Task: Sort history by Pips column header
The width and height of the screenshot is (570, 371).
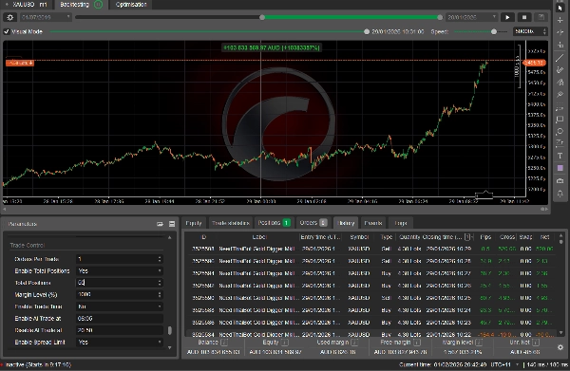Action: click(485, 237)
